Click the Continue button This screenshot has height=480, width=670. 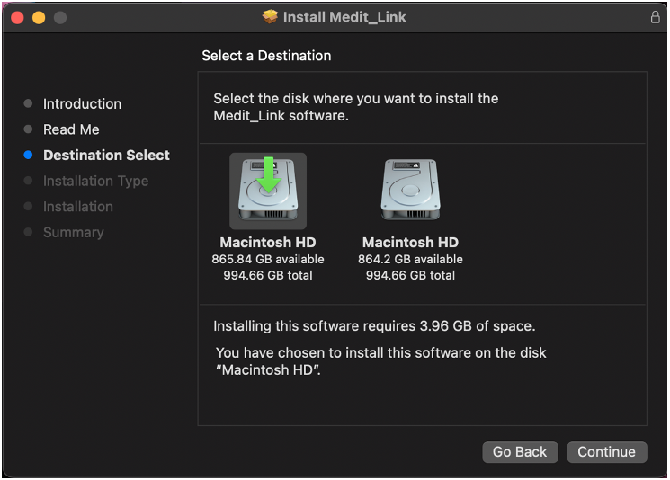tap(607, 452)
